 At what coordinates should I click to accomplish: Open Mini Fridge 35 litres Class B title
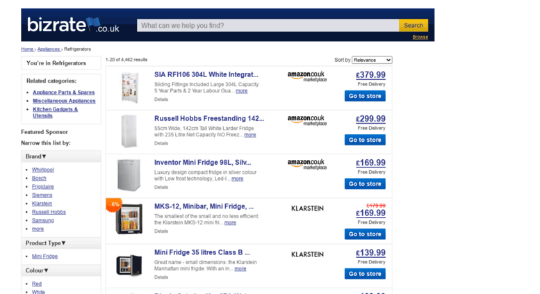click(x=202, y=252)
